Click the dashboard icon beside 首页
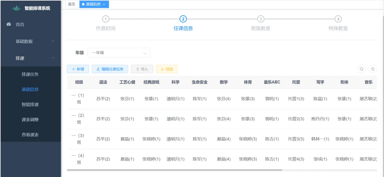384x177 pixels. click(9, 25)
